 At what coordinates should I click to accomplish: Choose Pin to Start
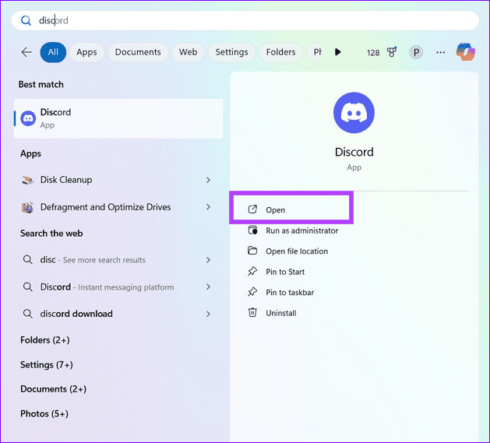coord(285,272)
